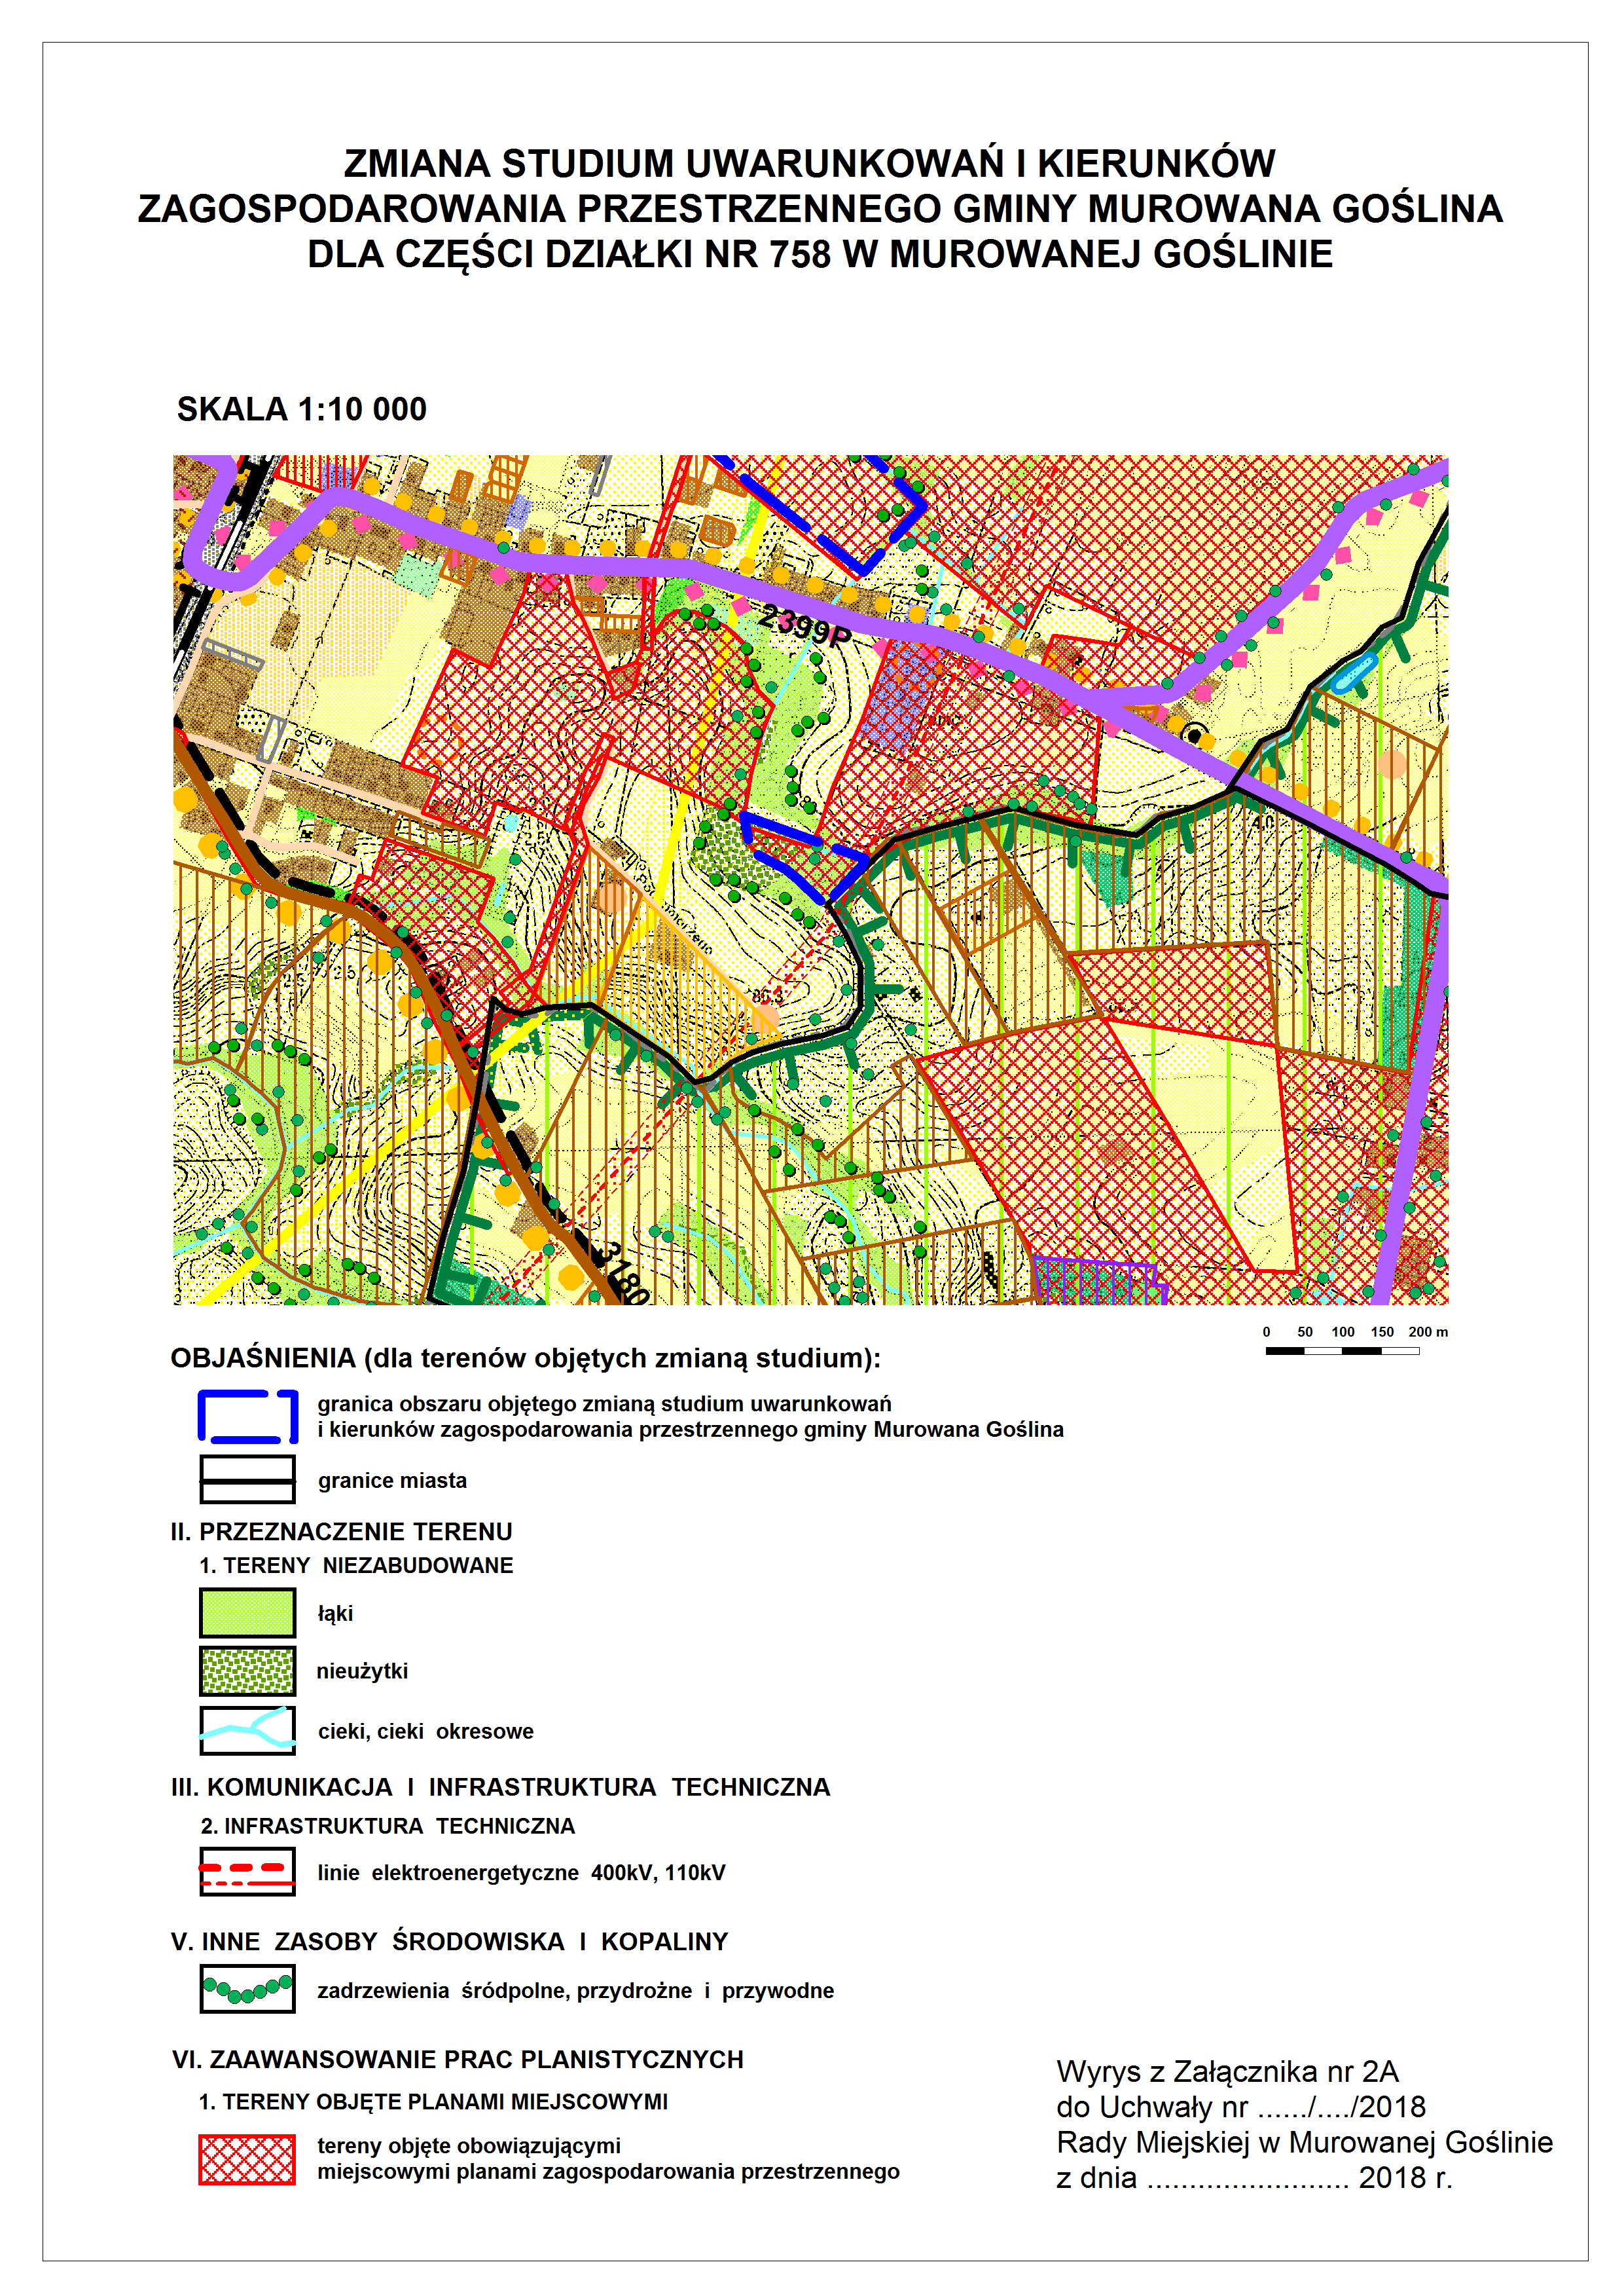The image size is (1624, 2296).
Task: Click the 'z dnia ... 2018 r.' line
Action: (x=1254, y=2177)
